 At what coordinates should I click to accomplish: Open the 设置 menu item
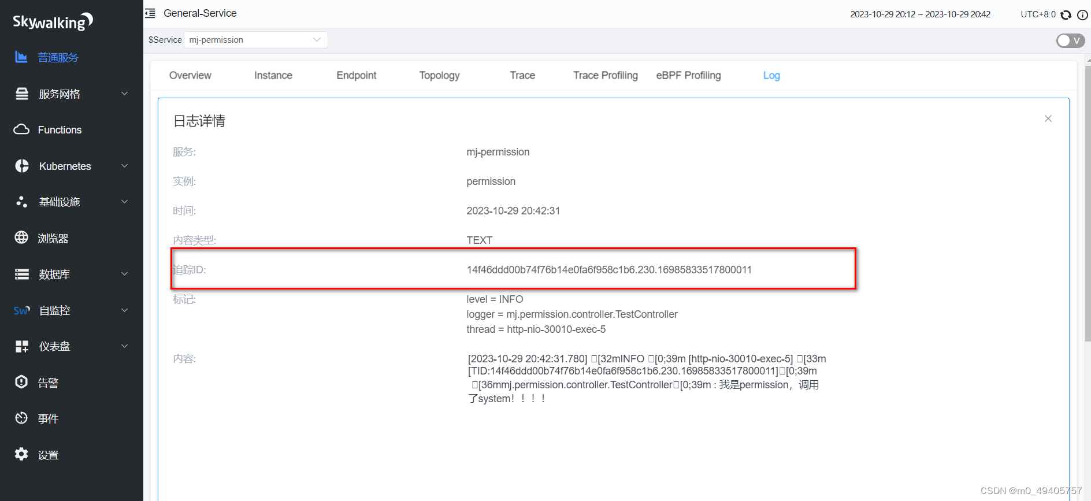pos(48,455)
